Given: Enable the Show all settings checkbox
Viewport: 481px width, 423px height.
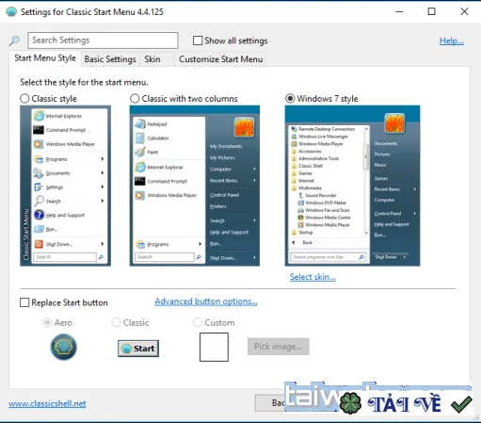Looking at the screenshot, I should point(198,41).
